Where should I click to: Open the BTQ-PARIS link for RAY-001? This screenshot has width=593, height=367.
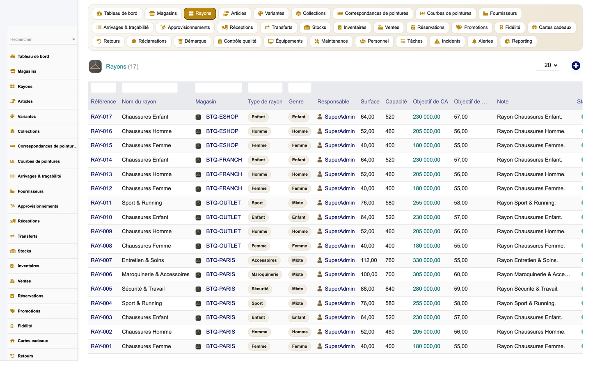pos(220,346)
